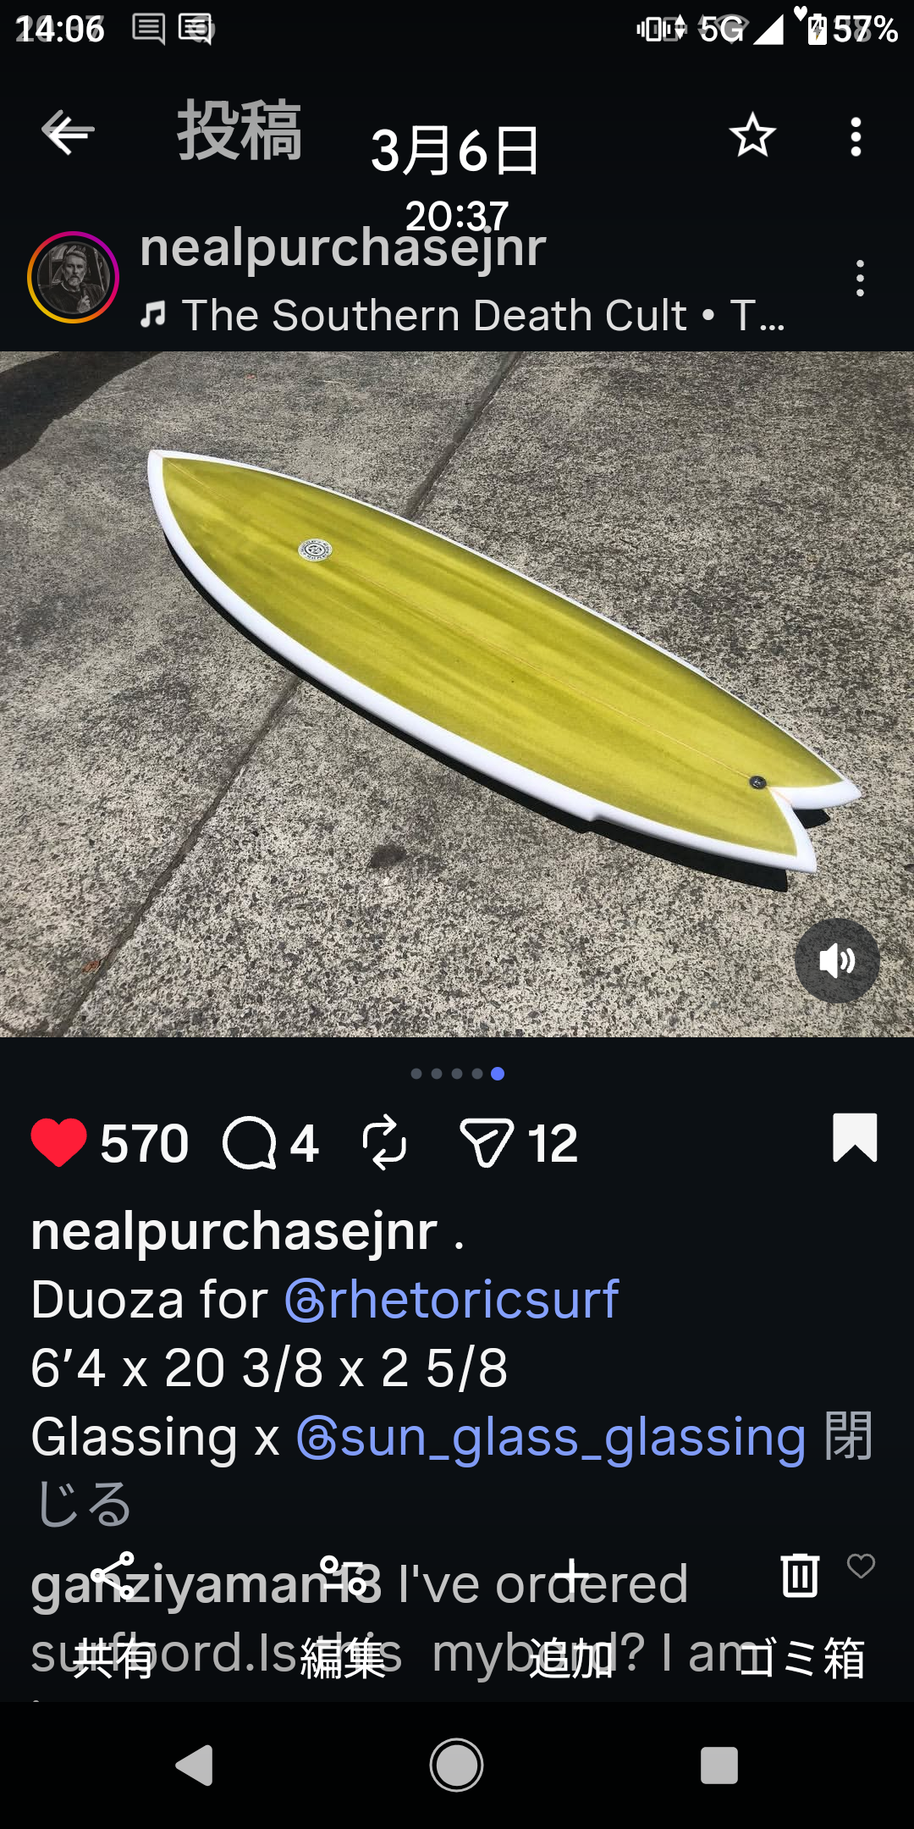Viewport: 914px width, 1829px height.
Task: Mute the post audio speaker icon
Action: 837,961
